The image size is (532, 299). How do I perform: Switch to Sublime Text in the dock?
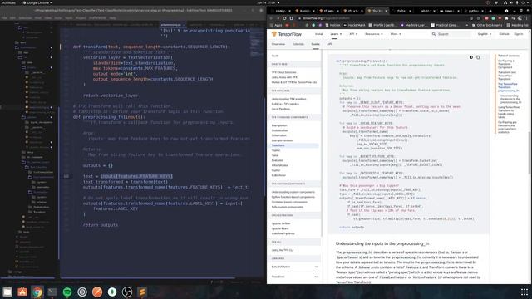(x=142, y=292)
